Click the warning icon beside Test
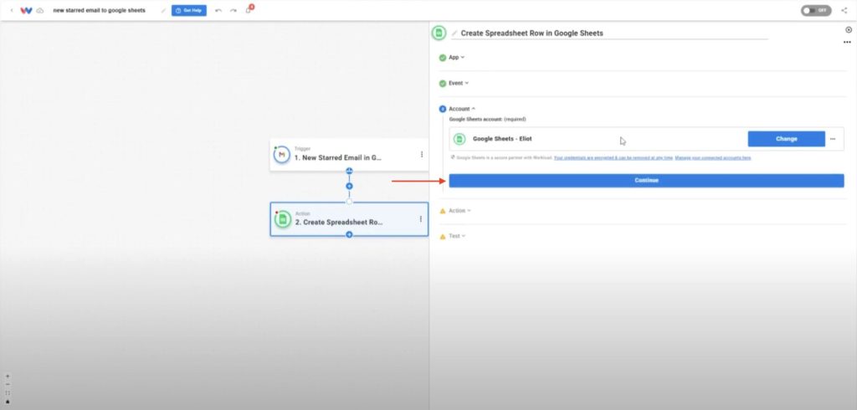 [443, 237]
